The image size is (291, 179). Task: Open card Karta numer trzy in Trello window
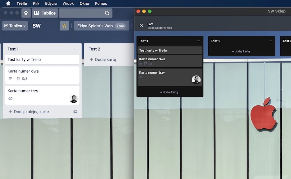click(42, 95)
